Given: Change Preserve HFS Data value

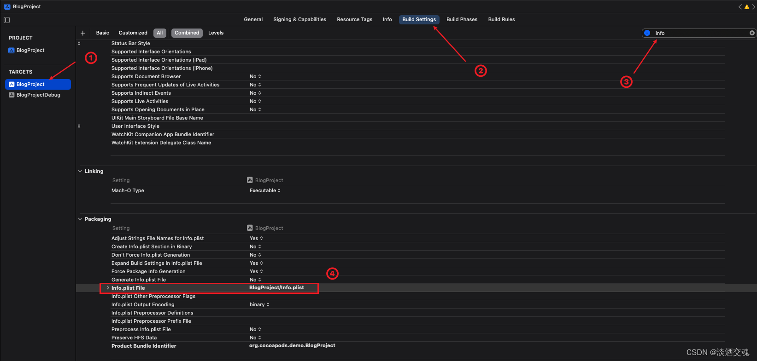Looking at the screenshot, I should point(255,338).
